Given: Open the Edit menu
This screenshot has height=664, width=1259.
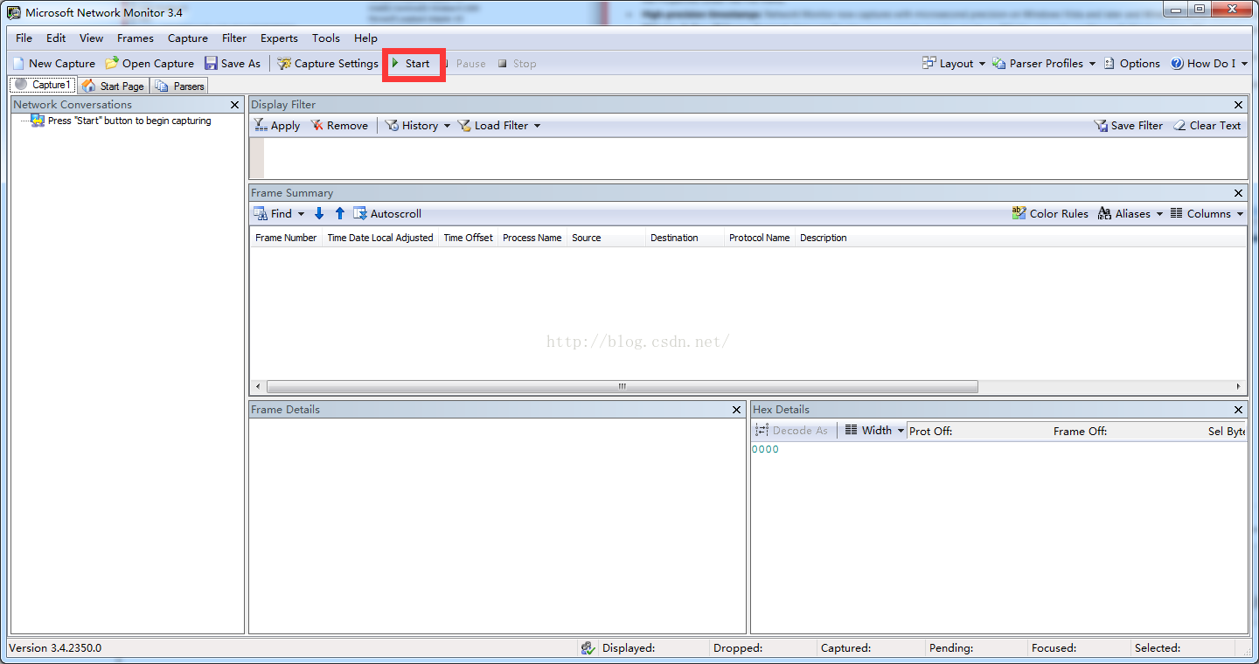Looking at the screenshot, I should point(56,38).
